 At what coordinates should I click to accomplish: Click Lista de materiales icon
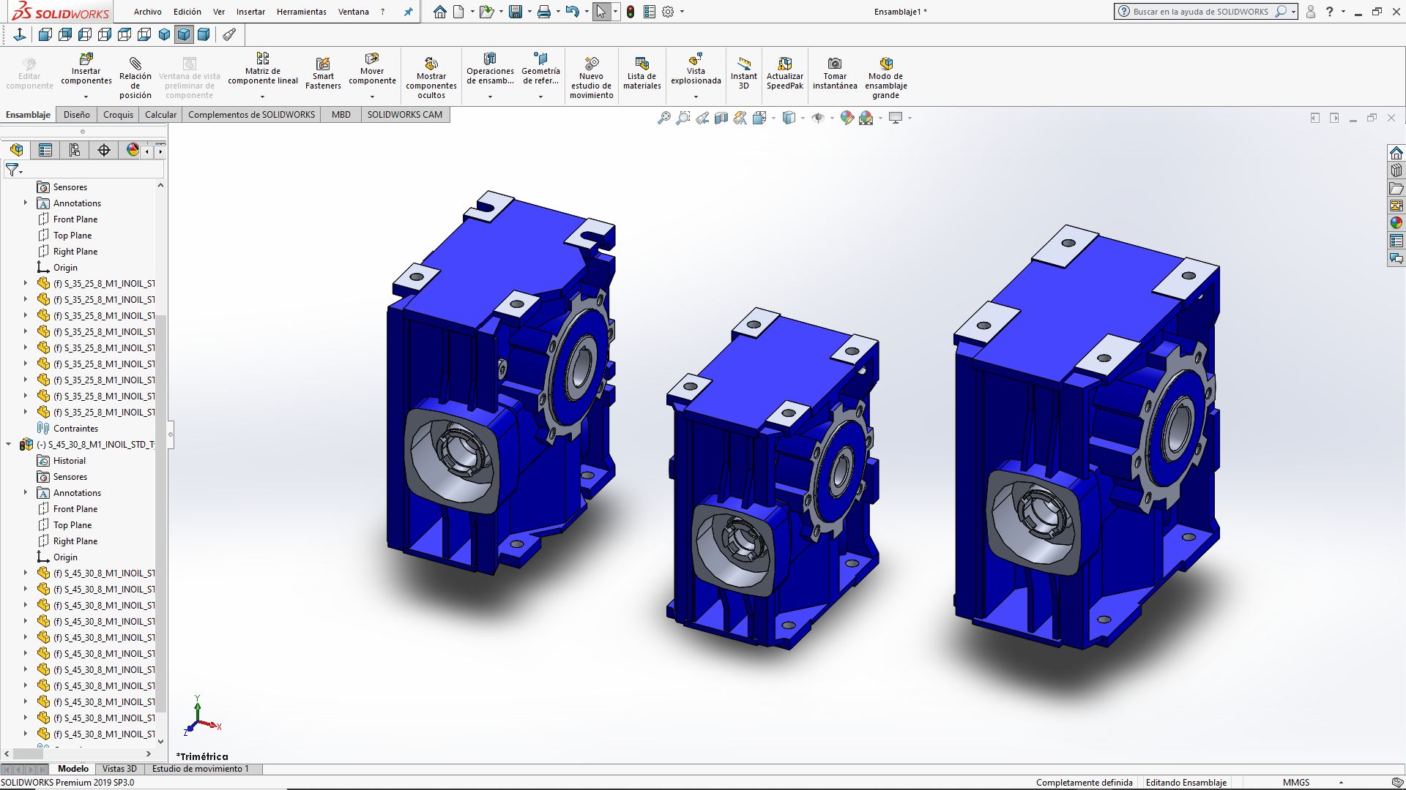[x=641, y=73]
